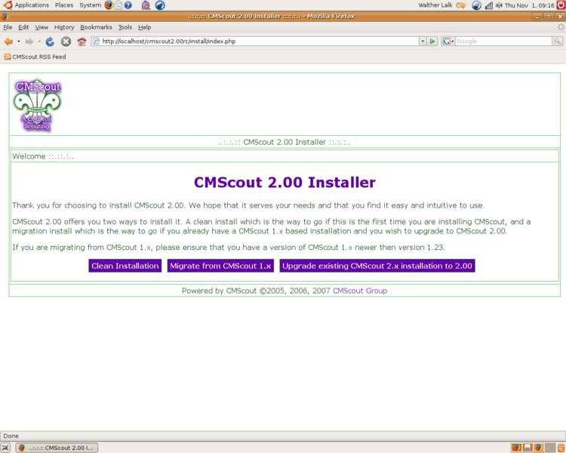Viewport: 566px width, 453px height.
Task: Close the Firefox window
Action: pyautogui.click(x=560, y=17)
